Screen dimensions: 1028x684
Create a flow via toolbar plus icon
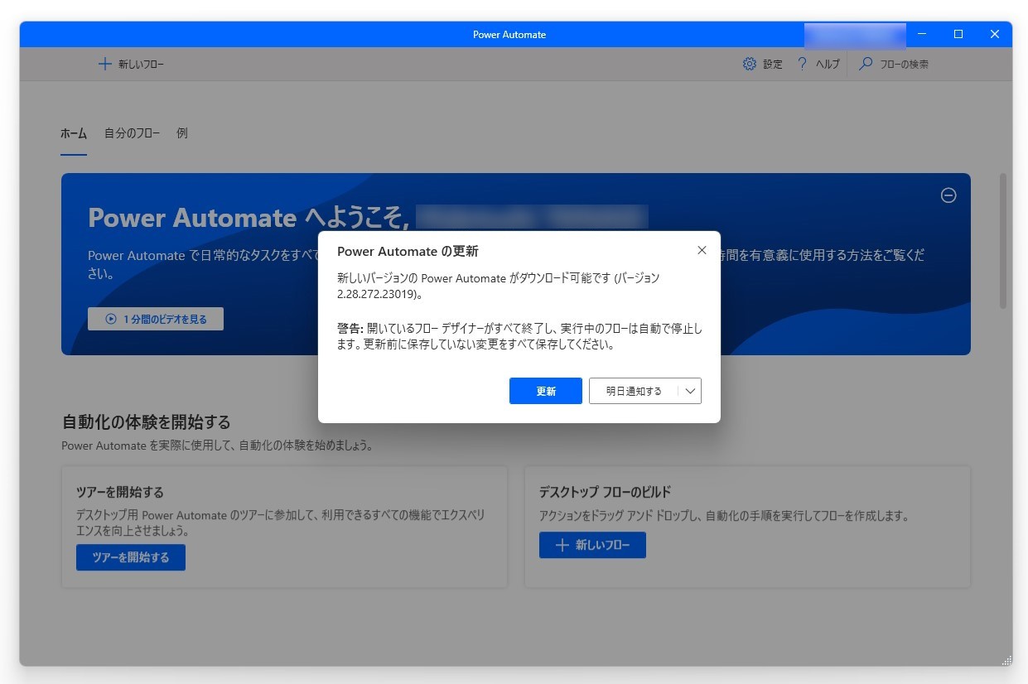pos(104,64)
